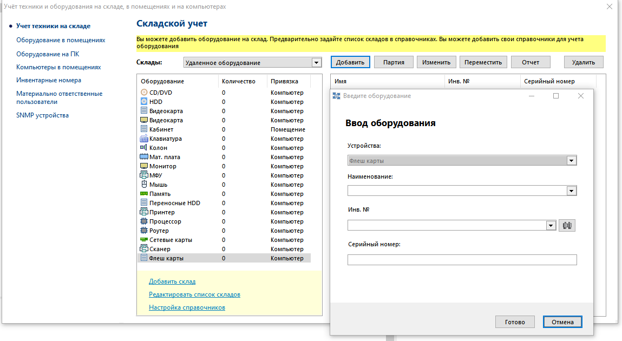This screenshot has width=622, height=341.
Task: Open SNMP устройства section
Action: [42, 115]
